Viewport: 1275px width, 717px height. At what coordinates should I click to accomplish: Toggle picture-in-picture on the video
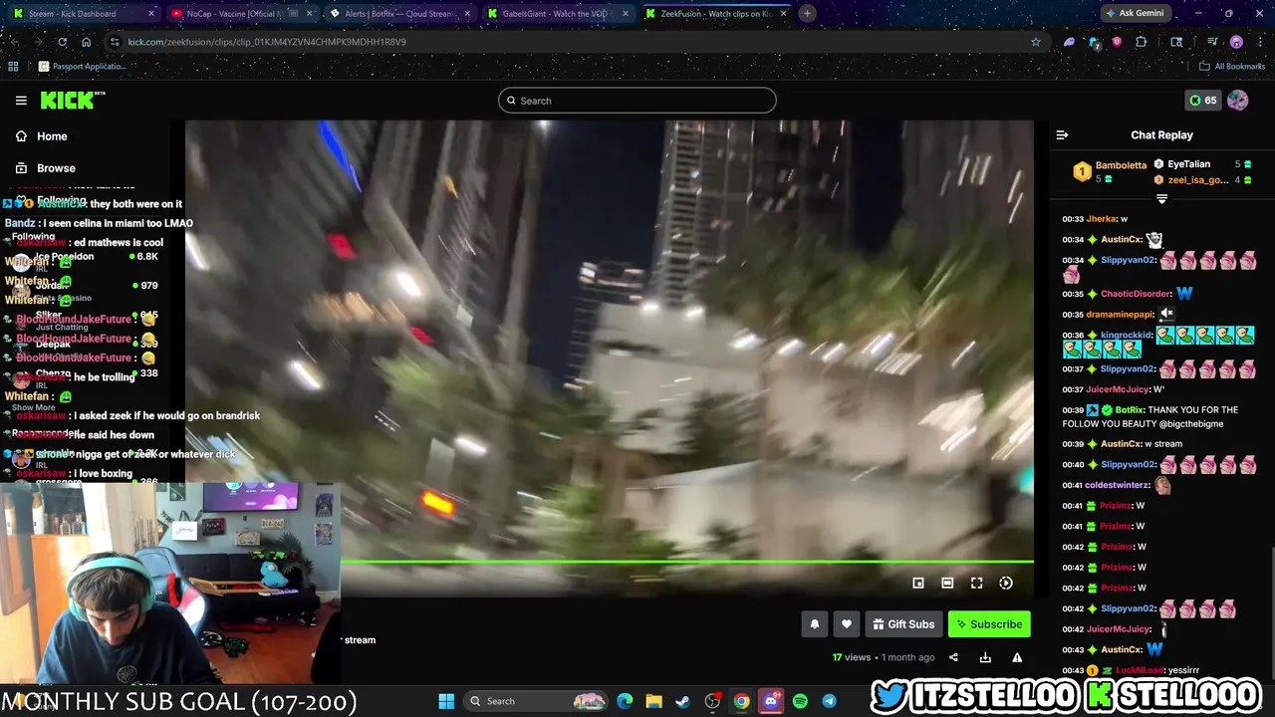coord(918,584)
